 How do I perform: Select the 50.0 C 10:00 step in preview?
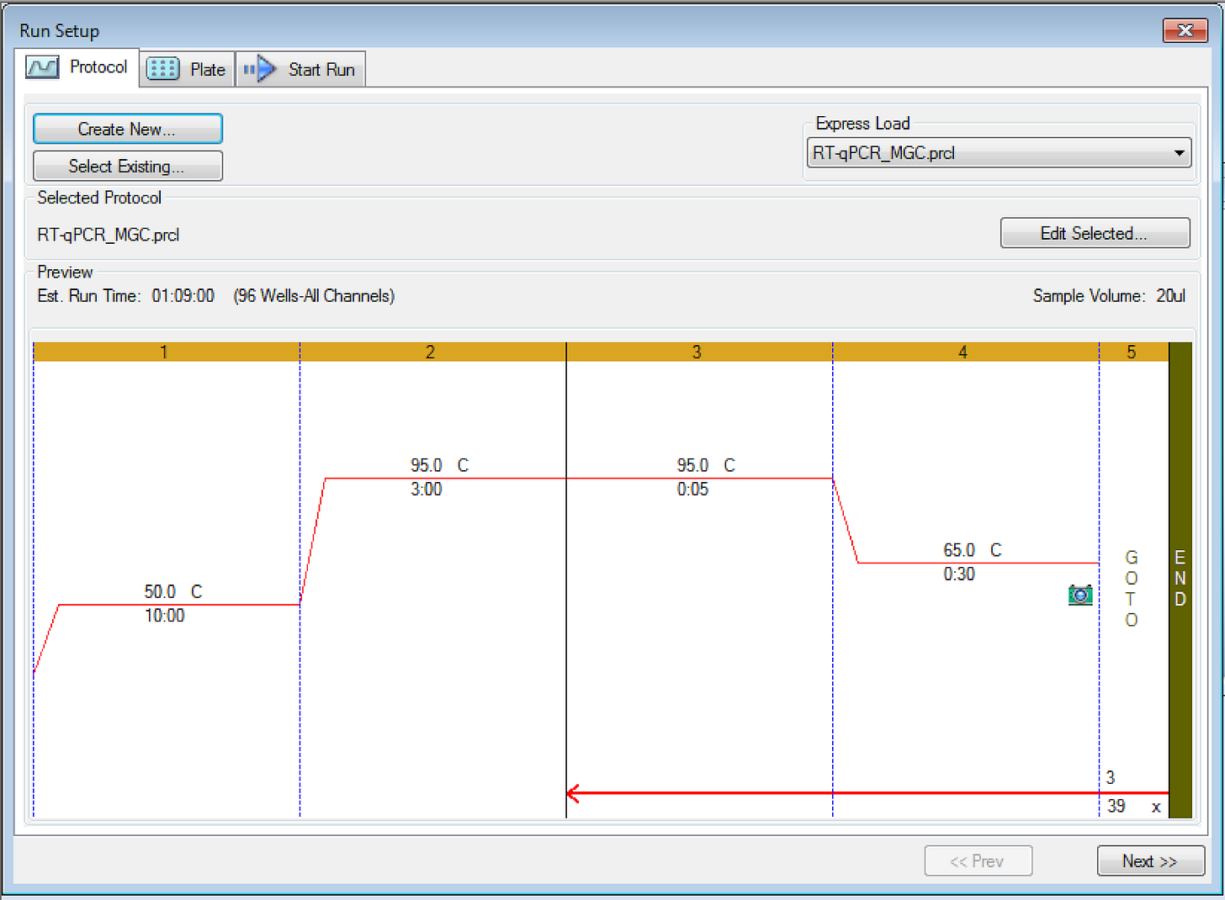[x=164, y=604]
